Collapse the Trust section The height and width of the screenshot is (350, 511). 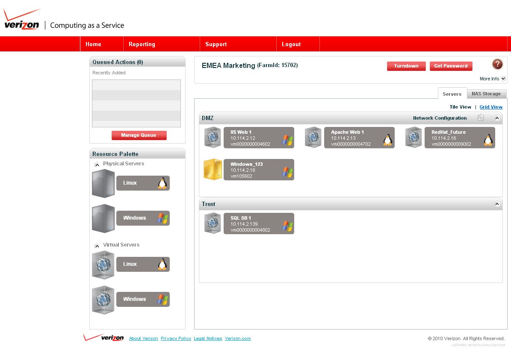[x=497, y=204]
